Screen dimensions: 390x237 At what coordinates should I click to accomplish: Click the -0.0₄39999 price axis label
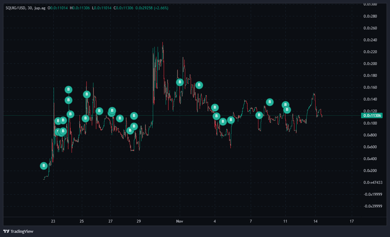click(x=372, y=206)
